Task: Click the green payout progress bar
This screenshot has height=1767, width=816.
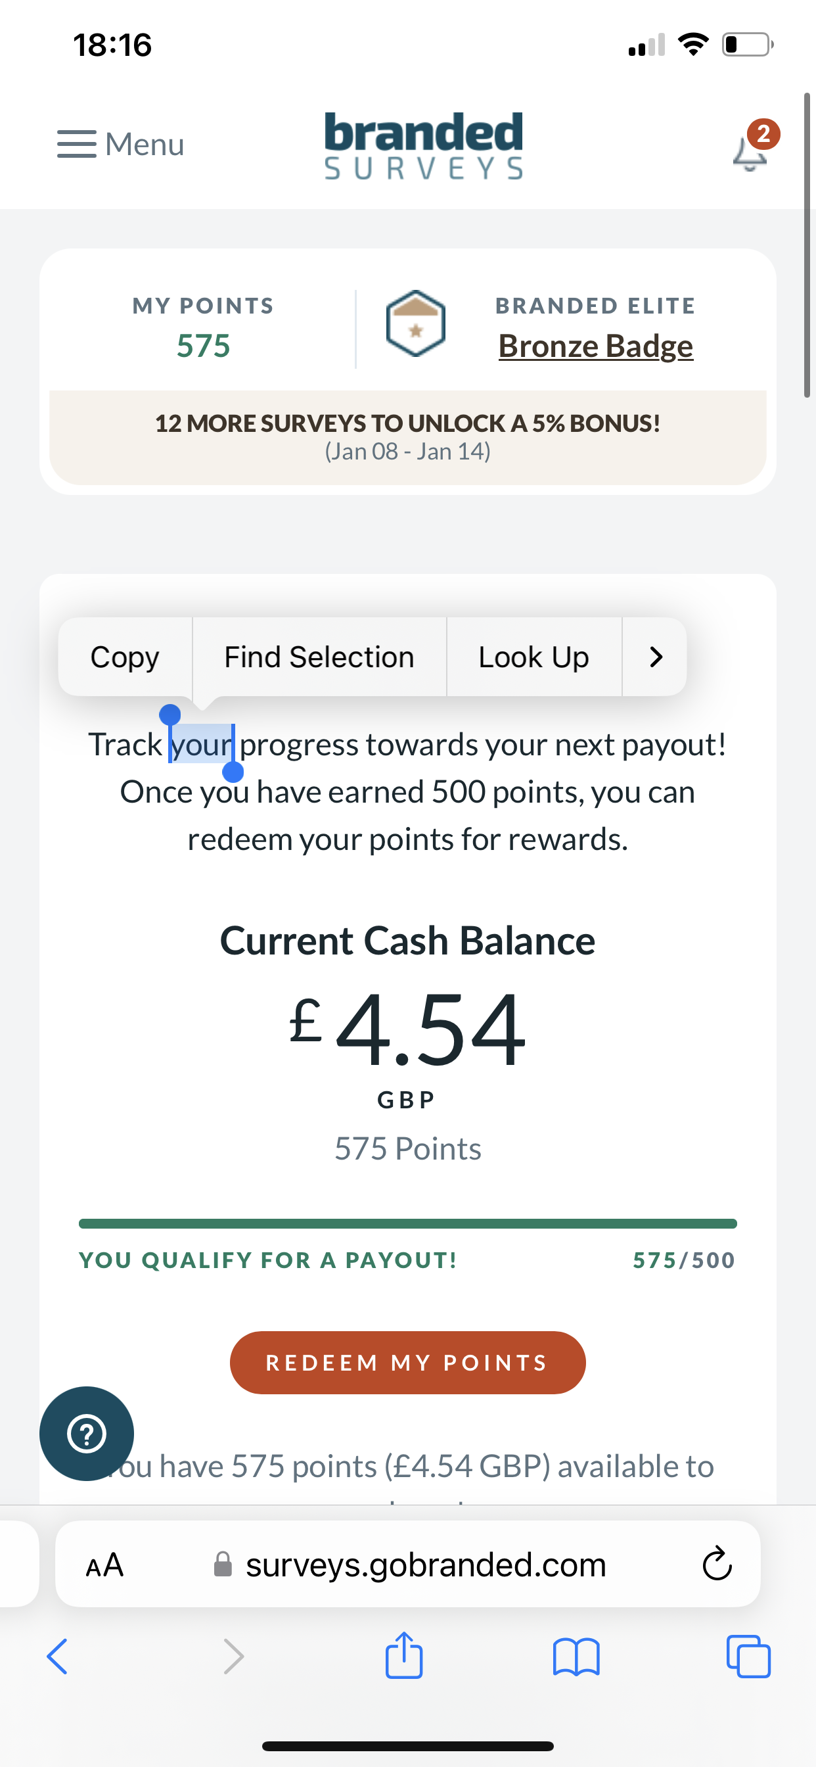Action: (x=407, y=1224)
